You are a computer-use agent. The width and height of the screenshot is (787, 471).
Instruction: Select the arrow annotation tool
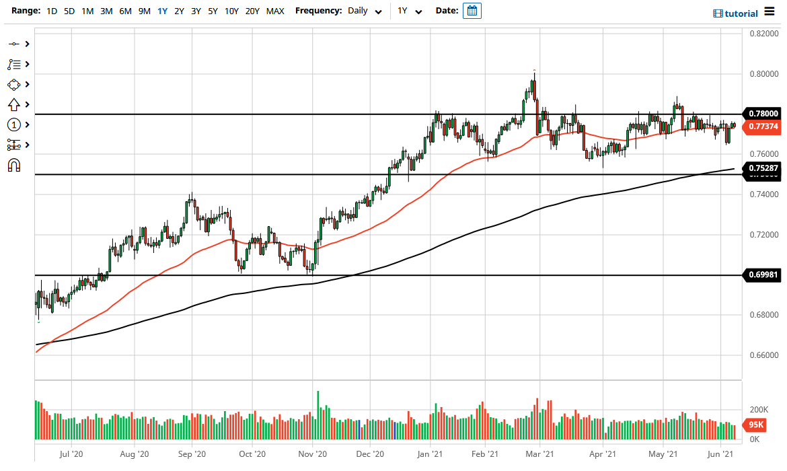coord(13,104)
